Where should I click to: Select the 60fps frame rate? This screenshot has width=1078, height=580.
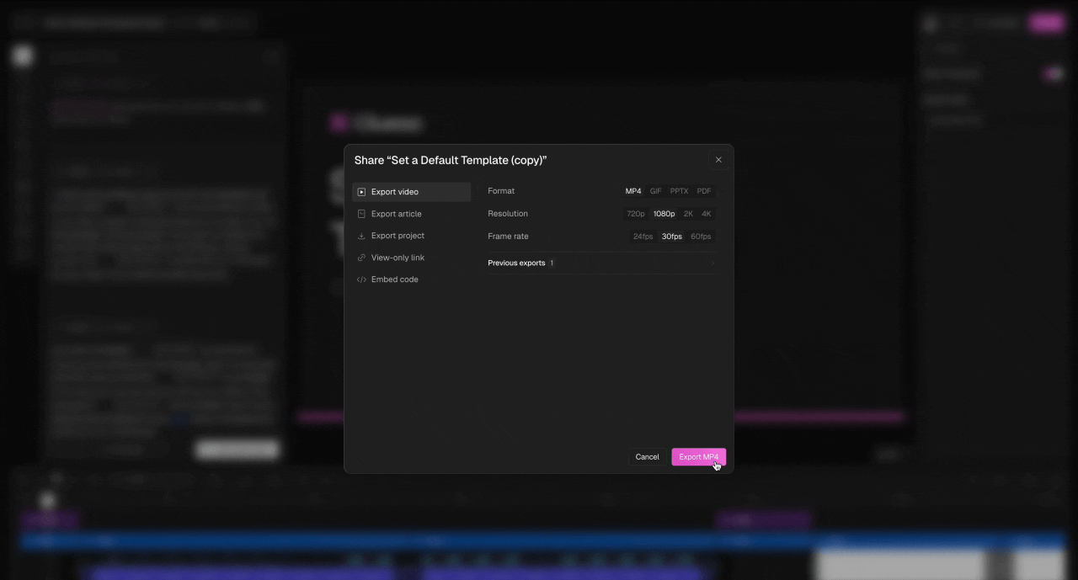coord(701,237)
